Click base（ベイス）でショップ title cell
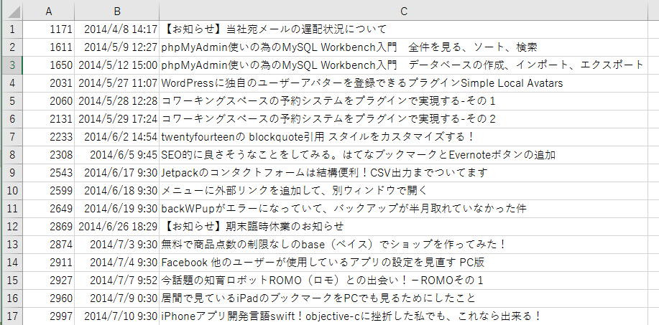659x325 pixels. tap(403, 245)
